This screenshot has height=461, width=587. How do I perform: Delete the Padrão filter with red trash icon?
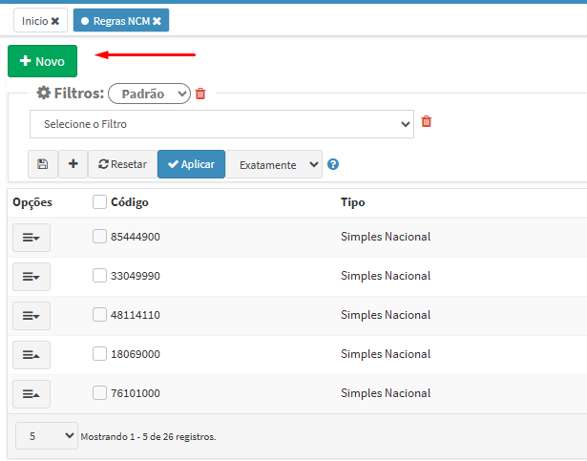pos(200,94)
